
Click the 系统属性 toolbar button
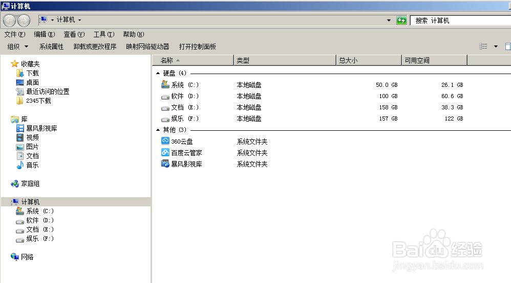[51, 46]
